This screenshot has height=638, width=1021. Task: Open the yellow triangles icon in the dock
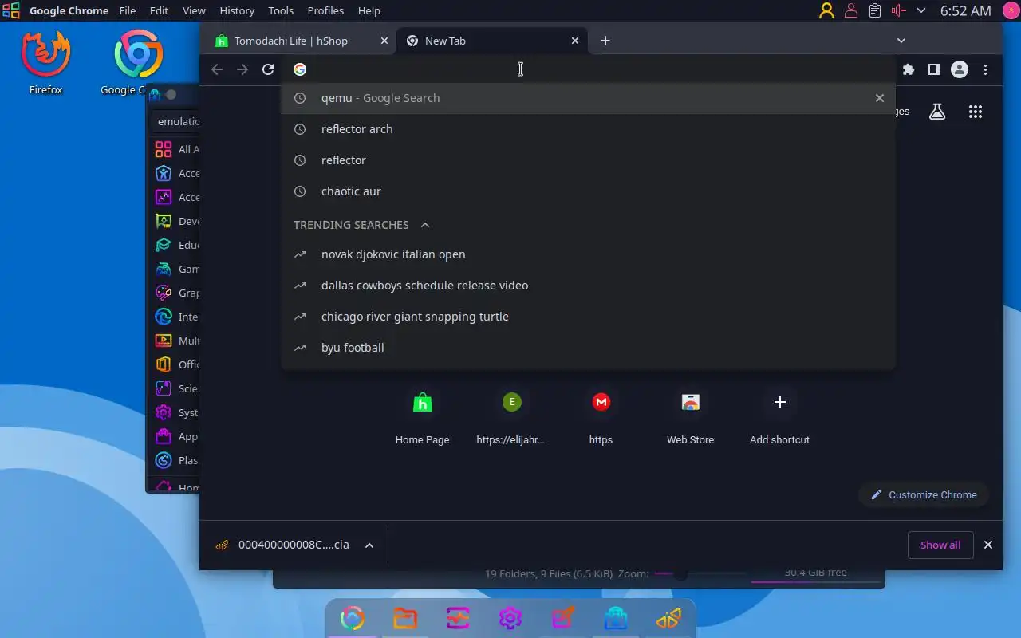click(x=668, y=618)
